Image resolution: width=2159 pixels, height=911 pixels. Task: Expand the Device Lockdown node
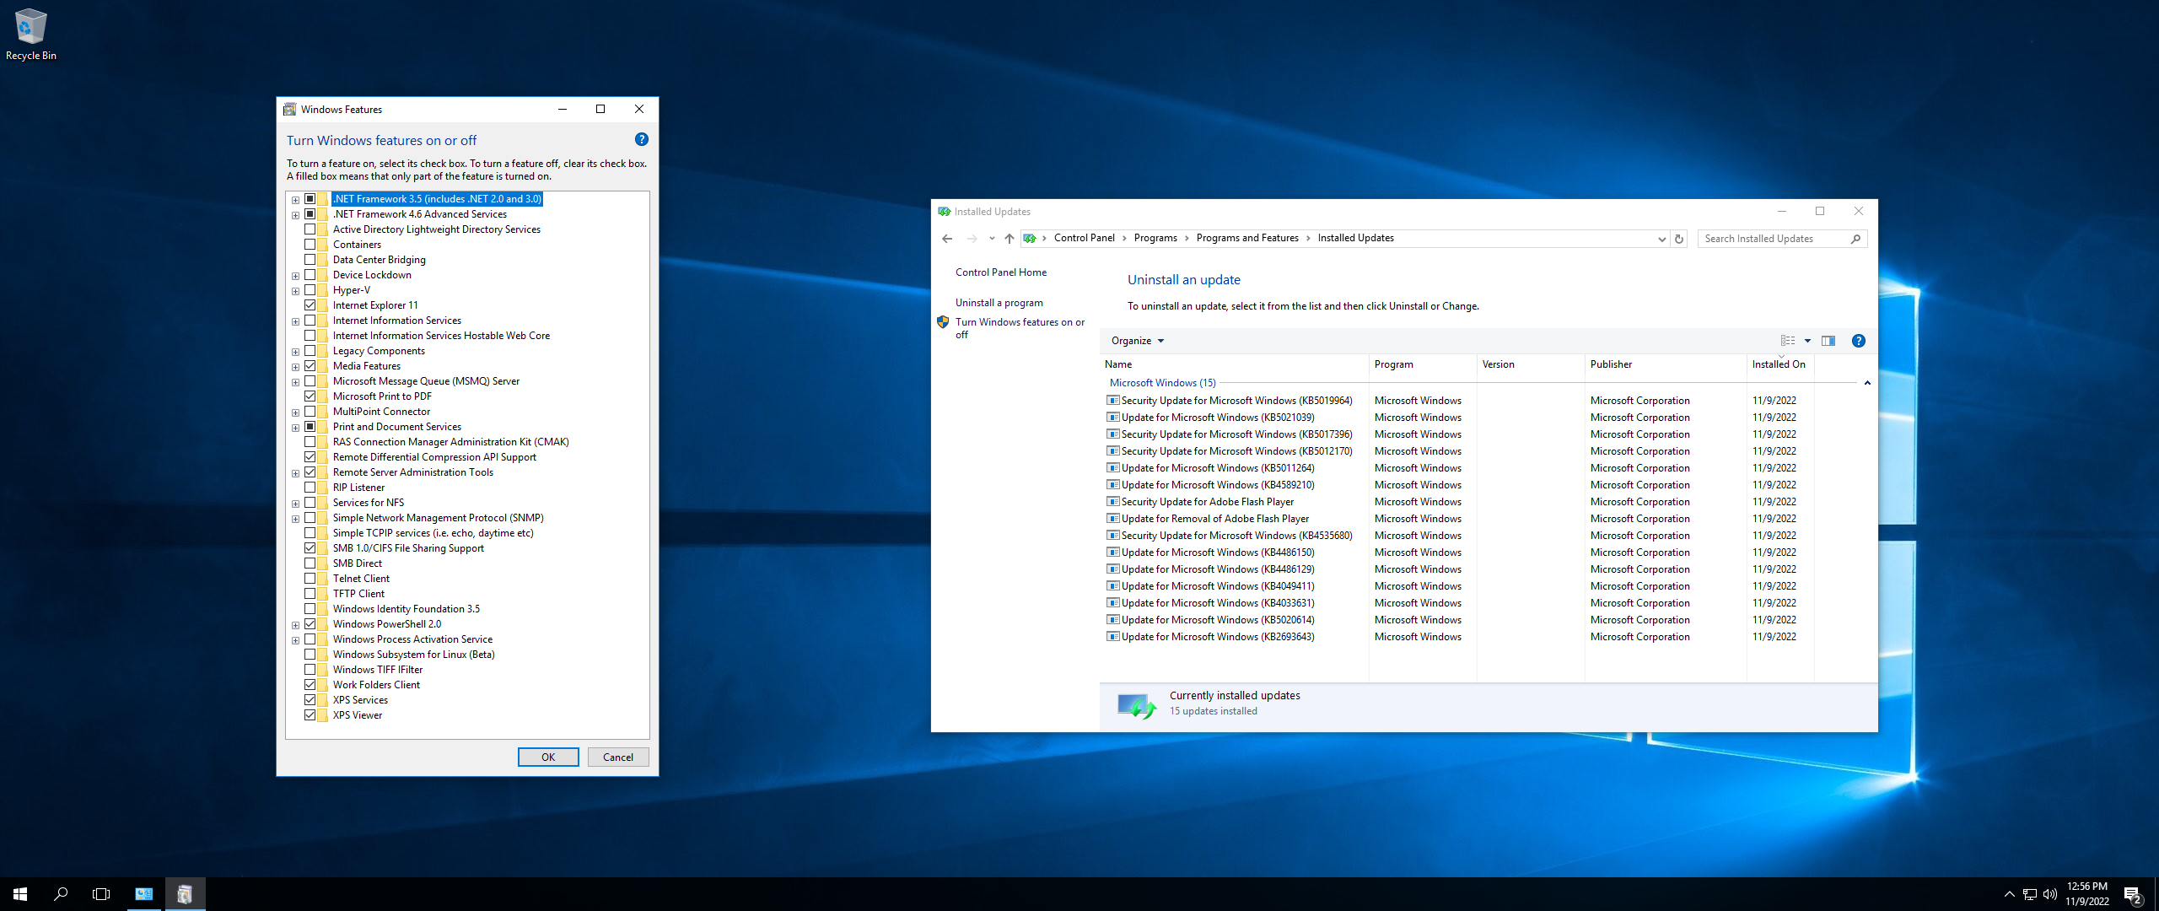tap(295, 276)
